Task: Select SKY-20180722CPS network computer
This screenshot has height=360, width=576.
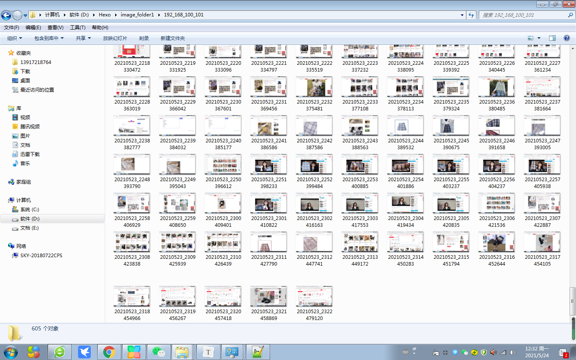Action: pos(41,255)
